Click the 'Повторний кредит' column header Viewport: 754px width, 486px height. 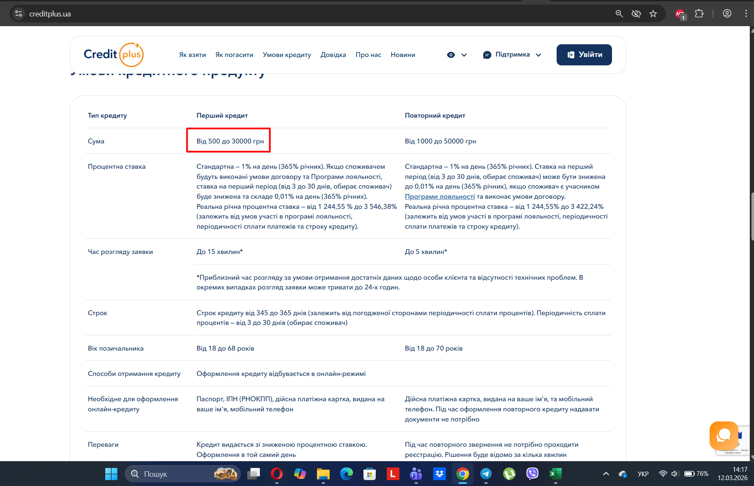pos(435,116)
